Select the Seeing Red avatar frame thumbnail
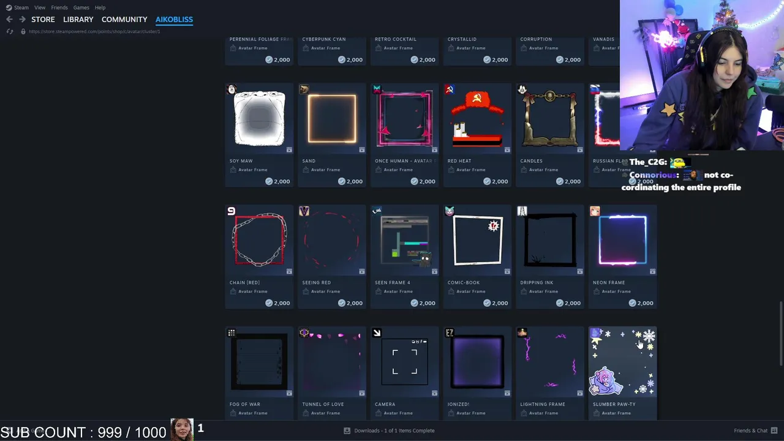Image resolution: width=784 pixels, height=441 pixels. coord(332,240)
